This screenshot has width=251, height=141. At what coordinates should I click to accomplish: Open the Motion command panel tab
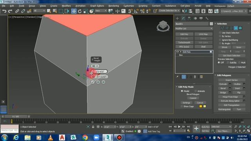pos(195,18)
